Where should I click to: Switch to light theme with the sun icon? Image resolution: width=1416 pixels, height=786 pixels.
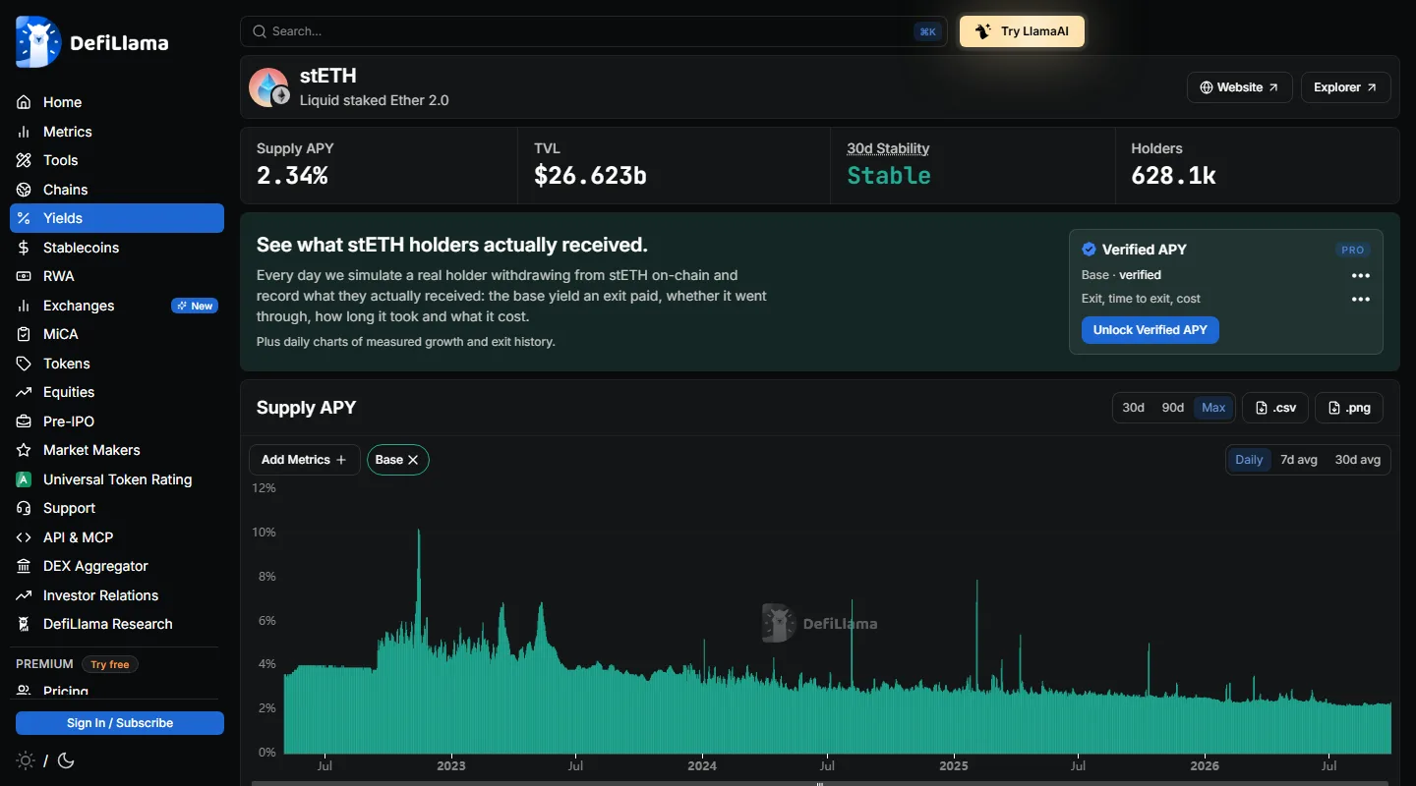26,760
